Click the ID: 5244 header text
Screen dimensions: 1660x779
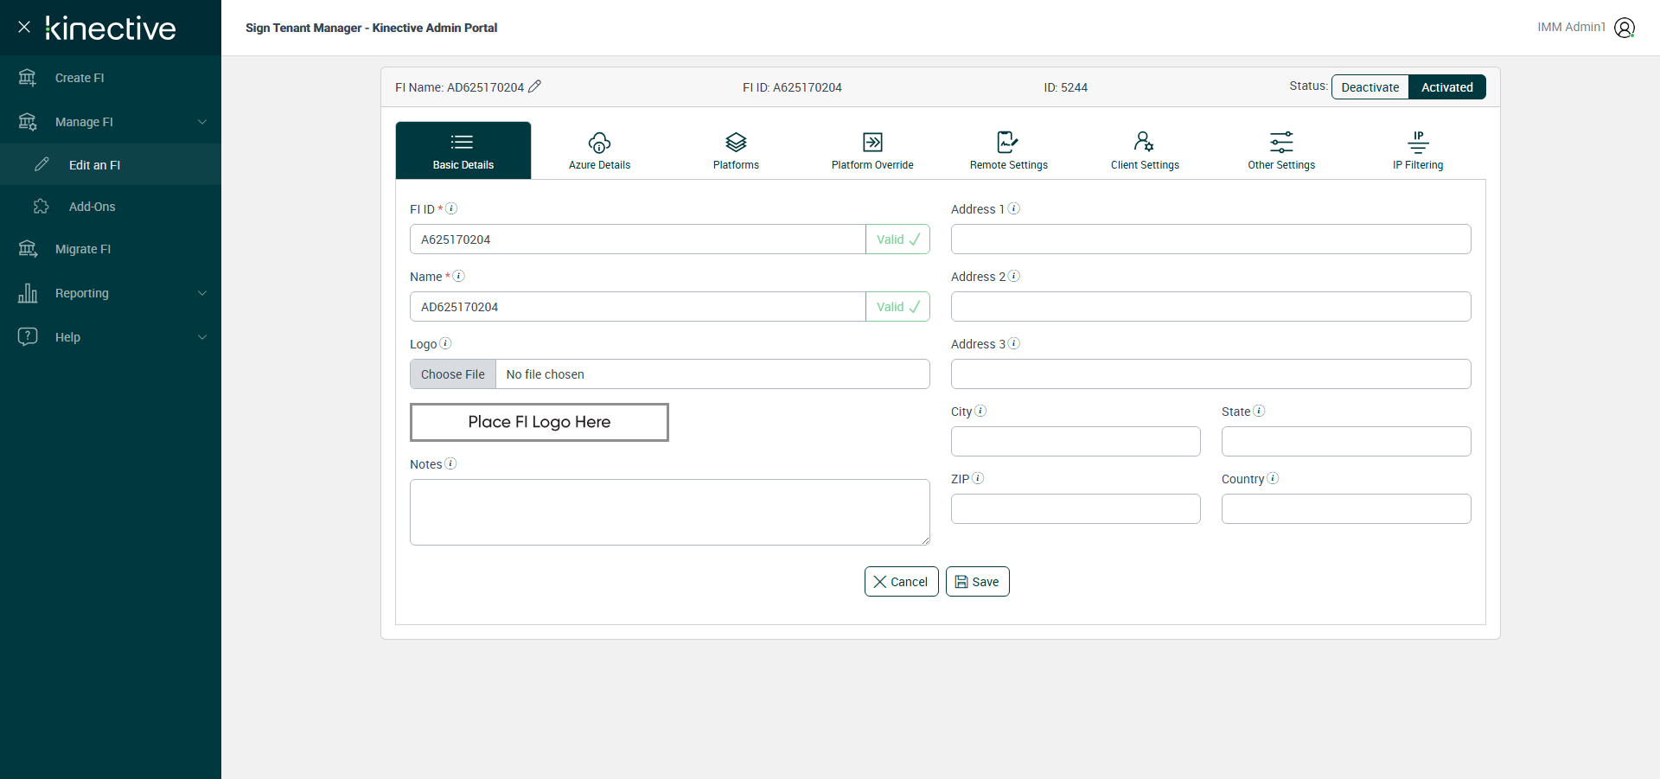(1065, 87)
